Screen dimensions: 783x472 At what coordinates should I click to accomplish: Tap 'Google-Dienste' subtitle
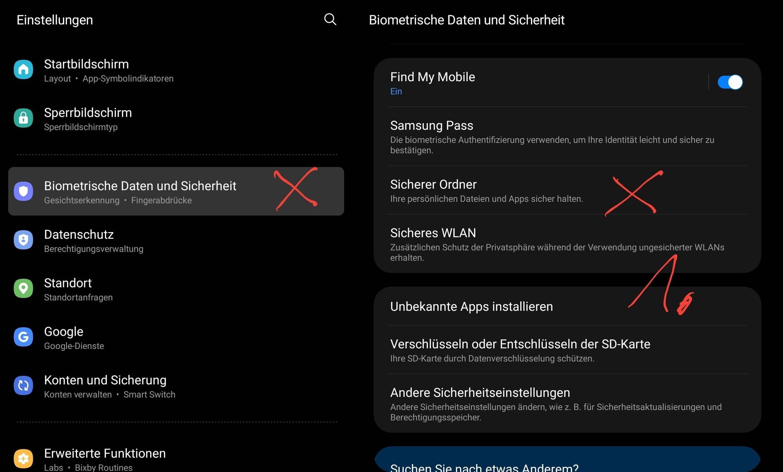(74, 346)
